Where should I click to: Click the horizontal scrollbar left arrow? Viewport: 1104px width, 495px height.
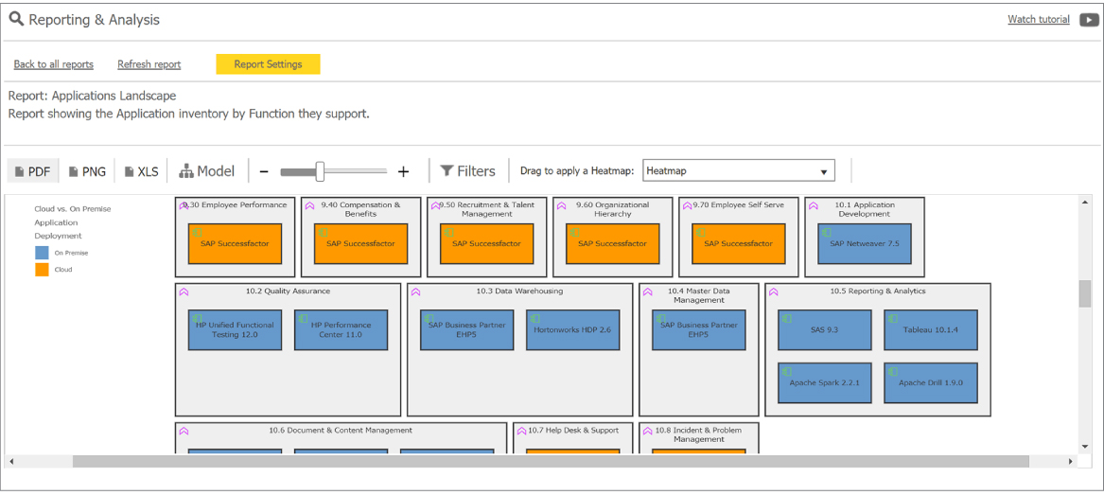pos(10,461)
